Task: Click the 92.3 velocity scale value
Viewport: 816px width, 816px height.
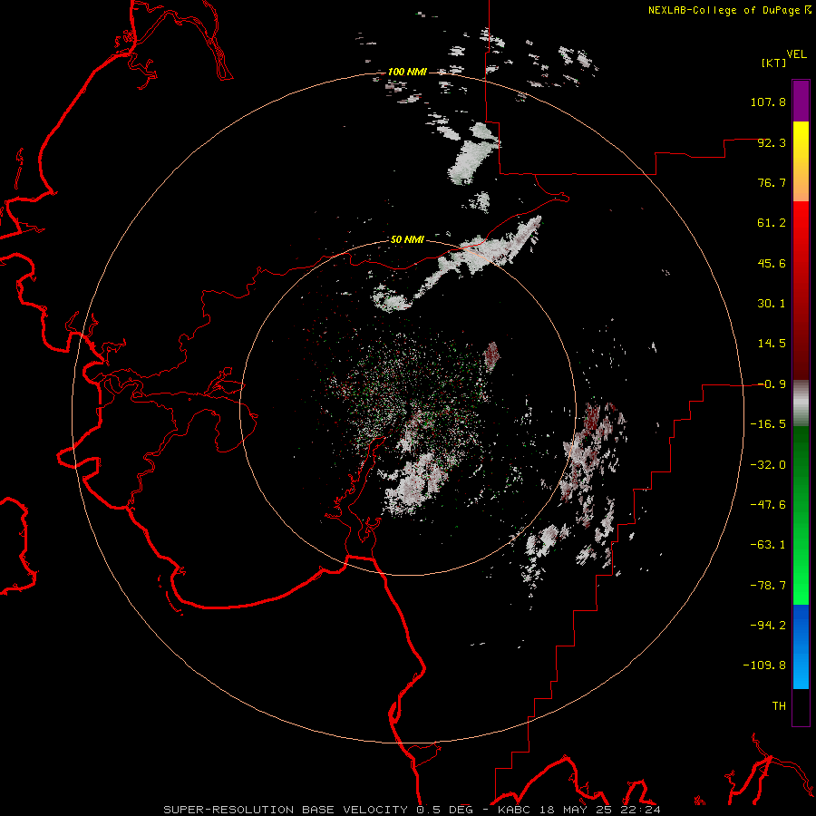Action: pos(772,142)
